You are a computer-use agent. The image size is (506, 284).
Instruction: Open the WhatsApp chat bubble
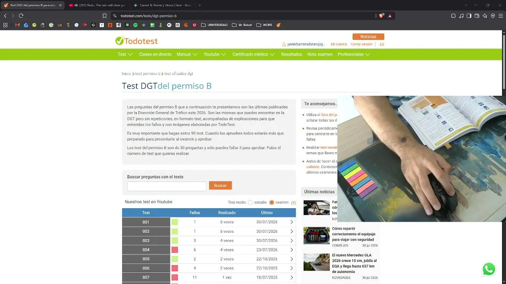pos(489,269)
